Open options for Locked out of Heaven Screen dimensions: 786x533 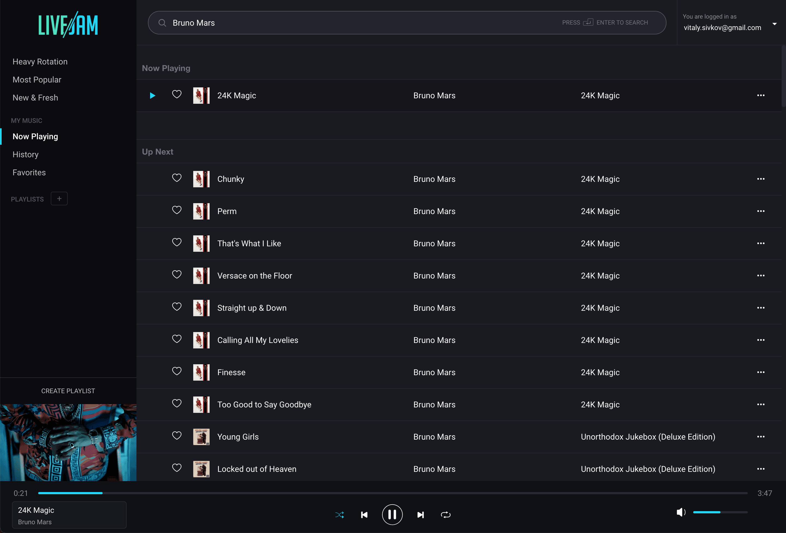tap(761, 469)
